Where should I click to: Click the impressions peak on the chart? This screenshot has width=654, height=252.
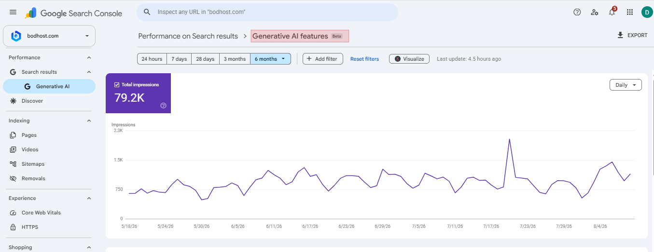click(x=509, y=139)
